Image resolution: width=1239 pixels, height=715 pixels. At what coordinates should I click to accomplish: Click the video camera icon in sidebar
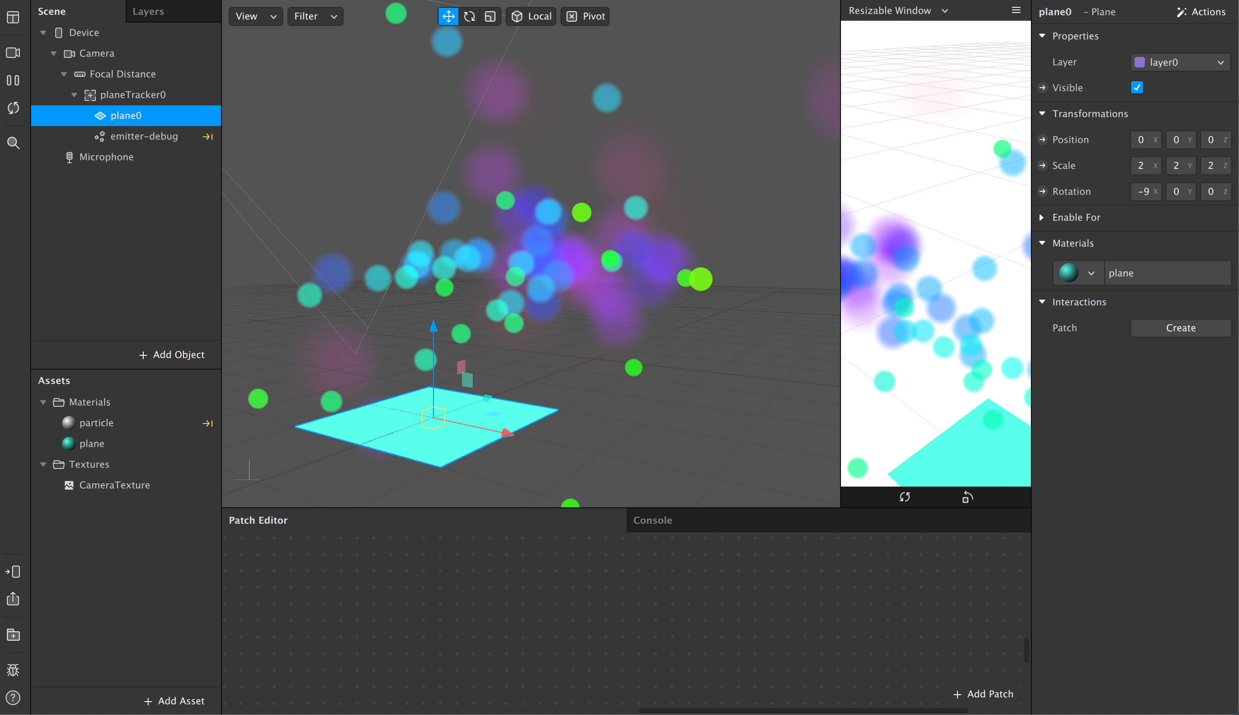click(13, 53)
